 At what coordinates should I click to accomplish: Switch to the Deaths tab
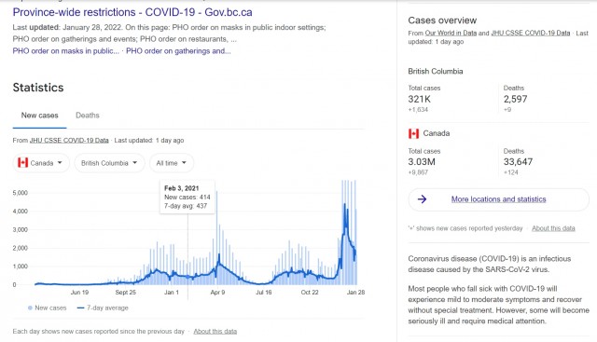click(87, 116)
